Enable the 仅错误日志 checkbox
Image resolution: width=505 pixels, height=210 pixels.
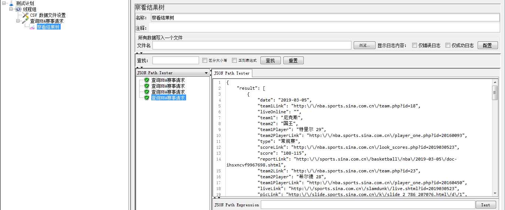click(x=414, y=45)
